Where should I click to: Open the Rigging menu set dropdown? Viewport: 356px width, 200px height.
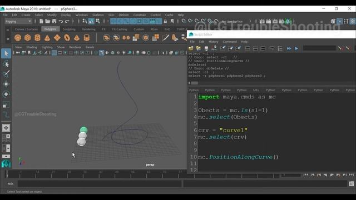[18, 21]
